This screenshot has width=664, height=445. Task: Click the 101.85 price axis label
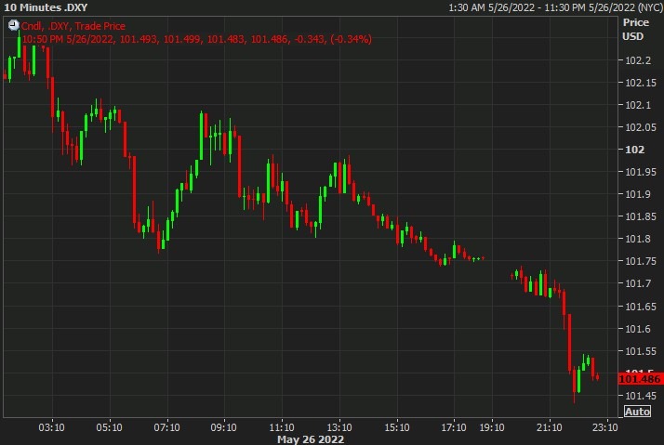[x=641, y=216]
